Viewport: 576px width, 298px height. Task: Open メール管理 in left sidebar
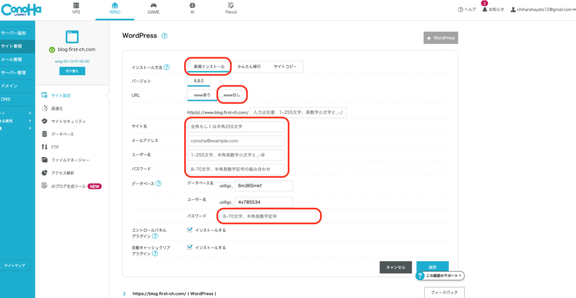[17, 60]
